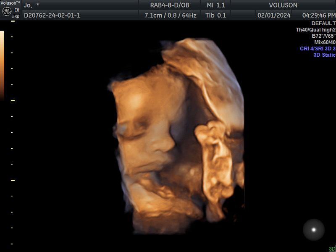Select the patient name field "Jo, *"

[x=32, y=5]
